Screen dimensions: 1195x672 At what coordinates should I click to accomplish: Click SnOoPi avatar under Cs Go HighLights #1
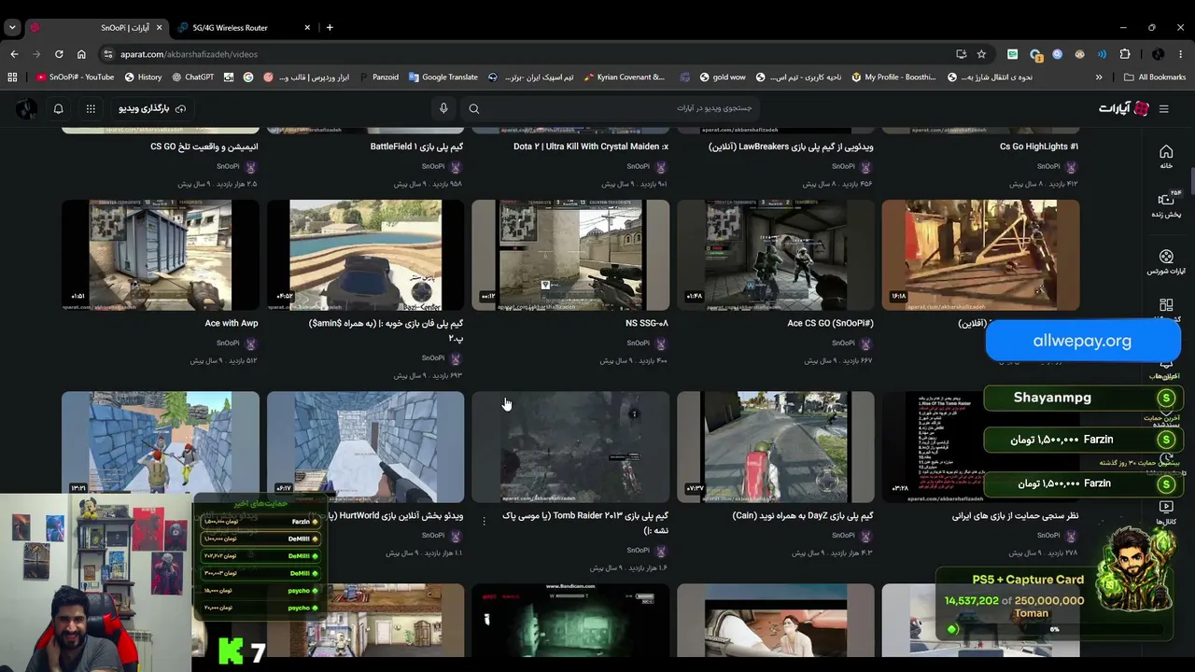[x=1071, y=167]
